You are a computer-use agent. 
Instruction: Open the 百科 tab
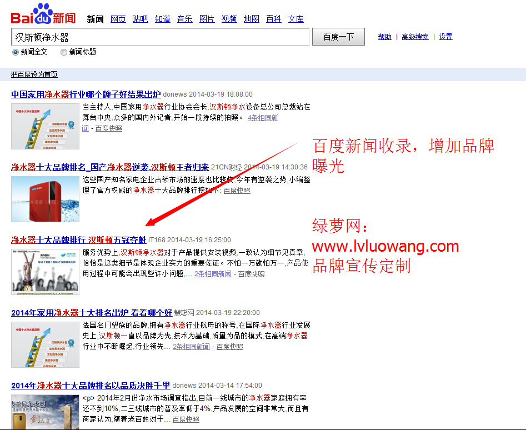tap(273, 19)
